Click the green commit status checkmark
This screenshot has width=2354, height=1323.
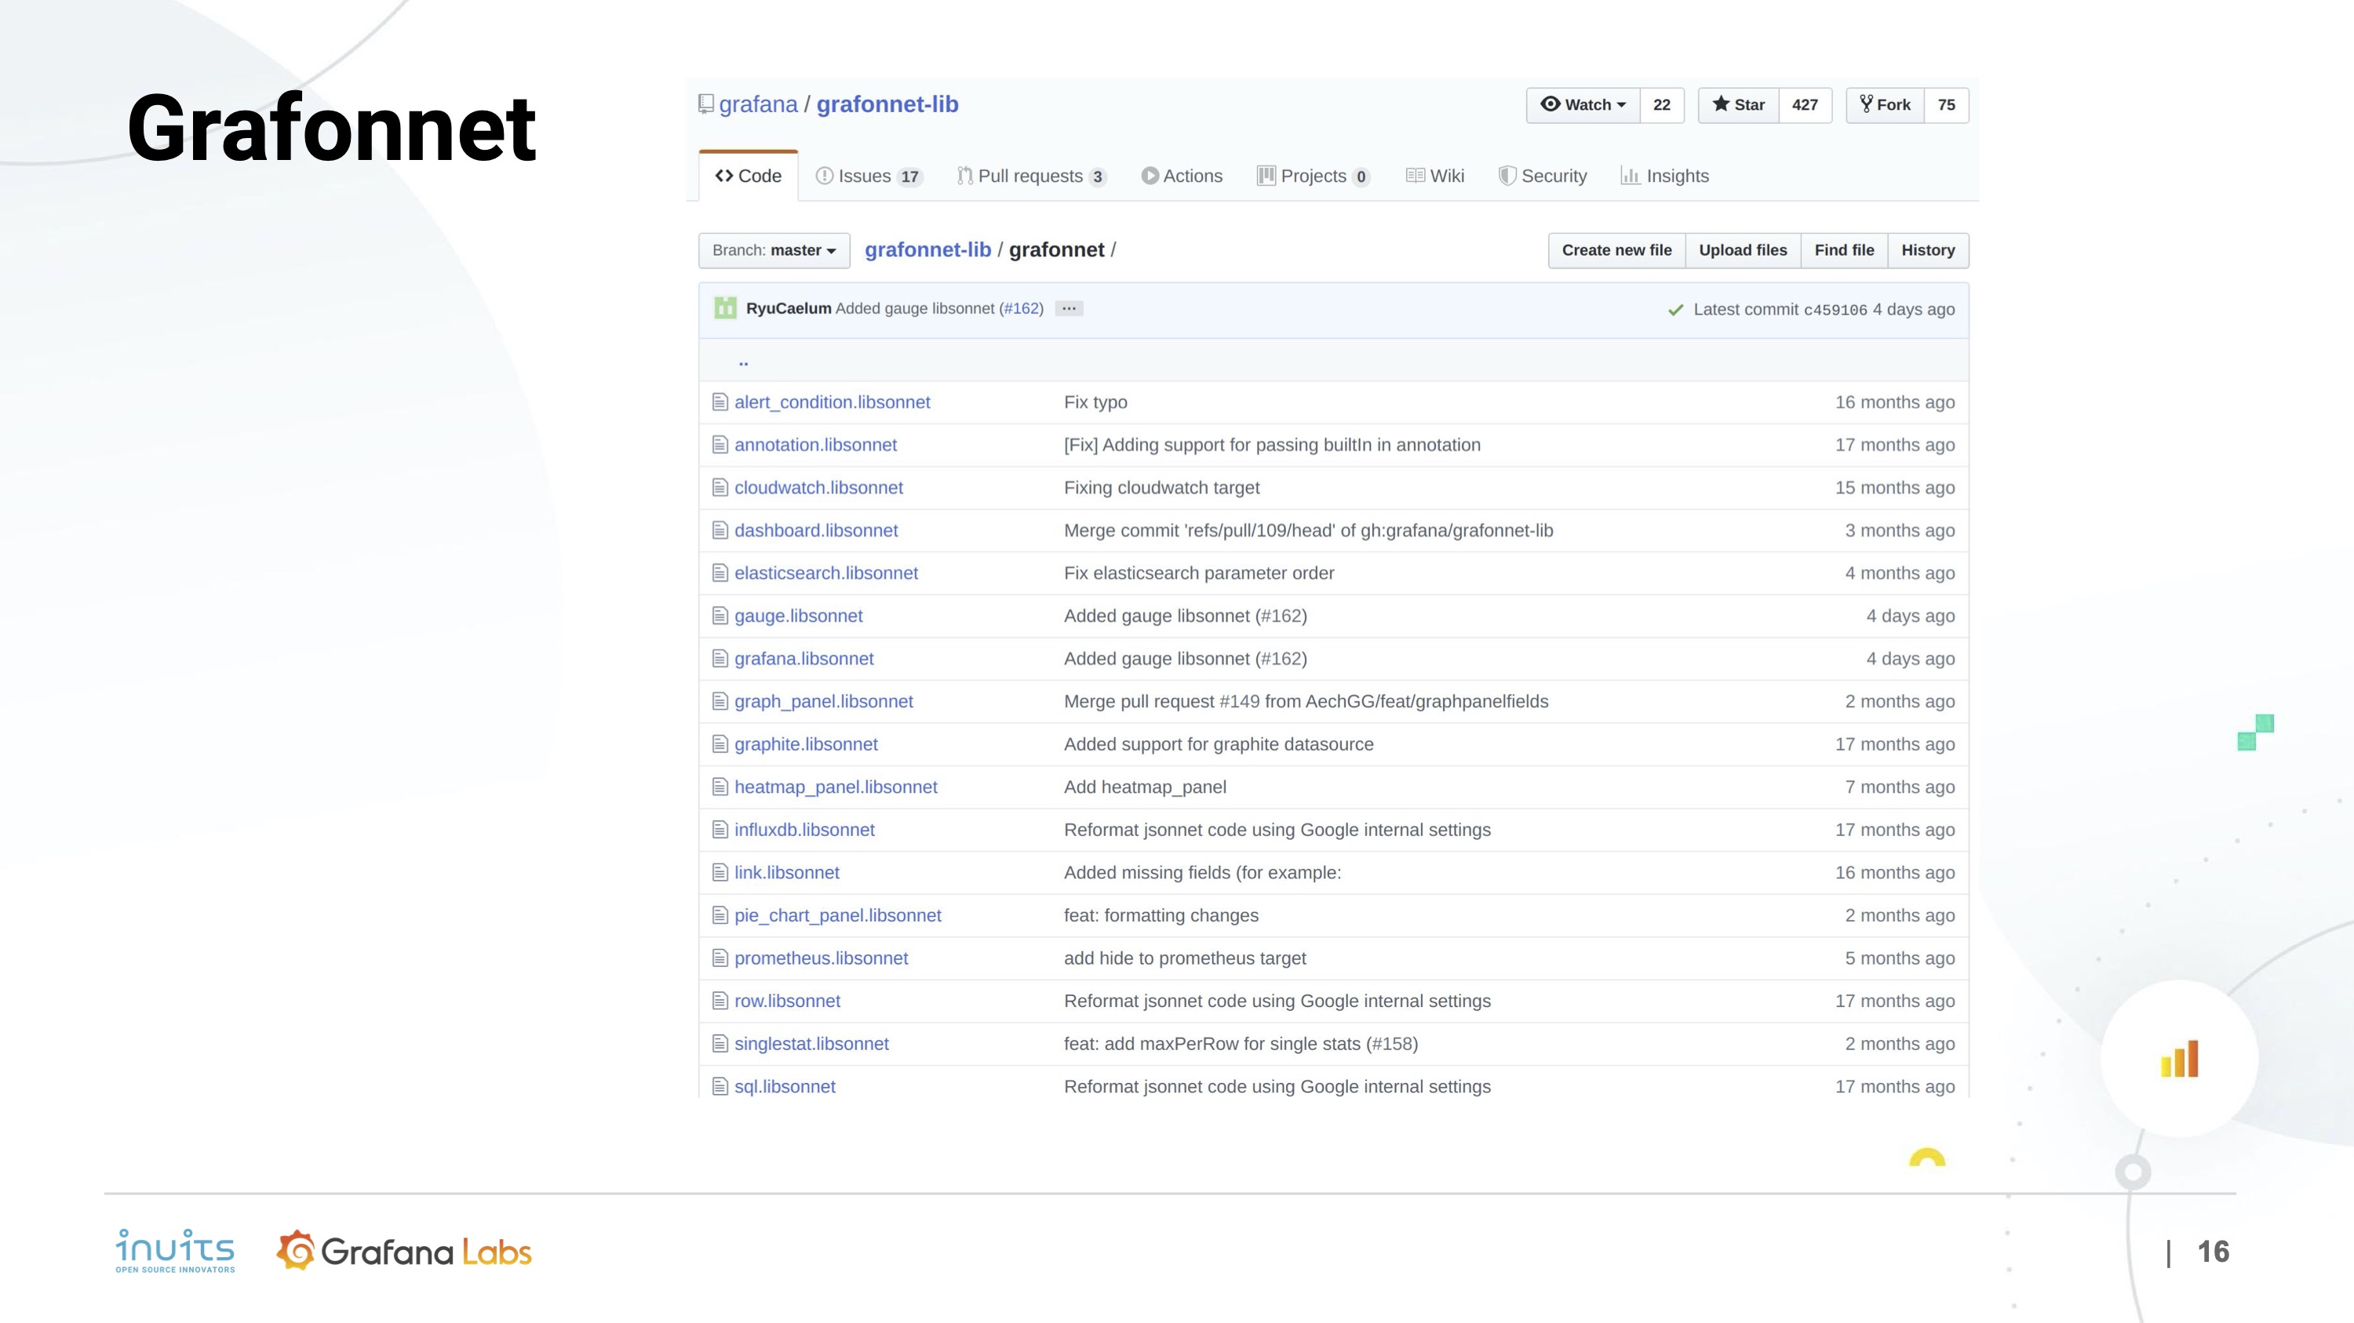point(1675,311)
